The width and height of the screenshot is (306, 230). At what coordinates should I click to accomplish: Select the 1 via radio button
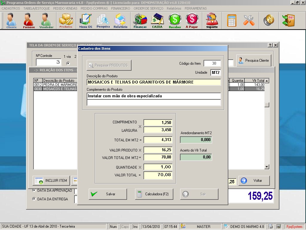click(68, 63)
